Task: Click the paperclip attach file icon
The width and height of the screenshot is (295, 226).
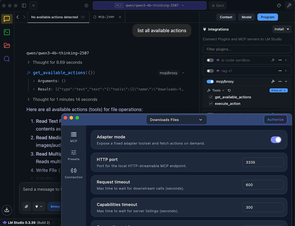Action: click(x=26, y=207)
